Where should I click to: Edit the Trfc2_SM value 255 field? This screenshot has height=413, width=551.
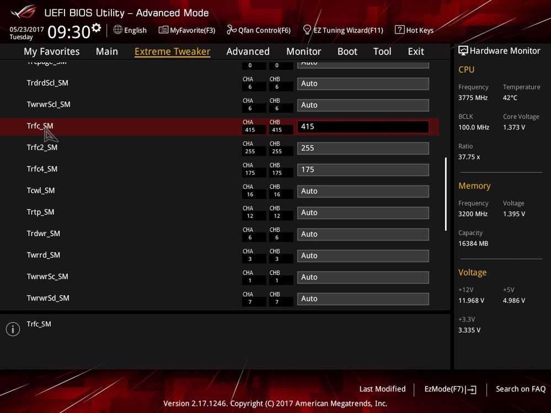(x=363, y=148)
